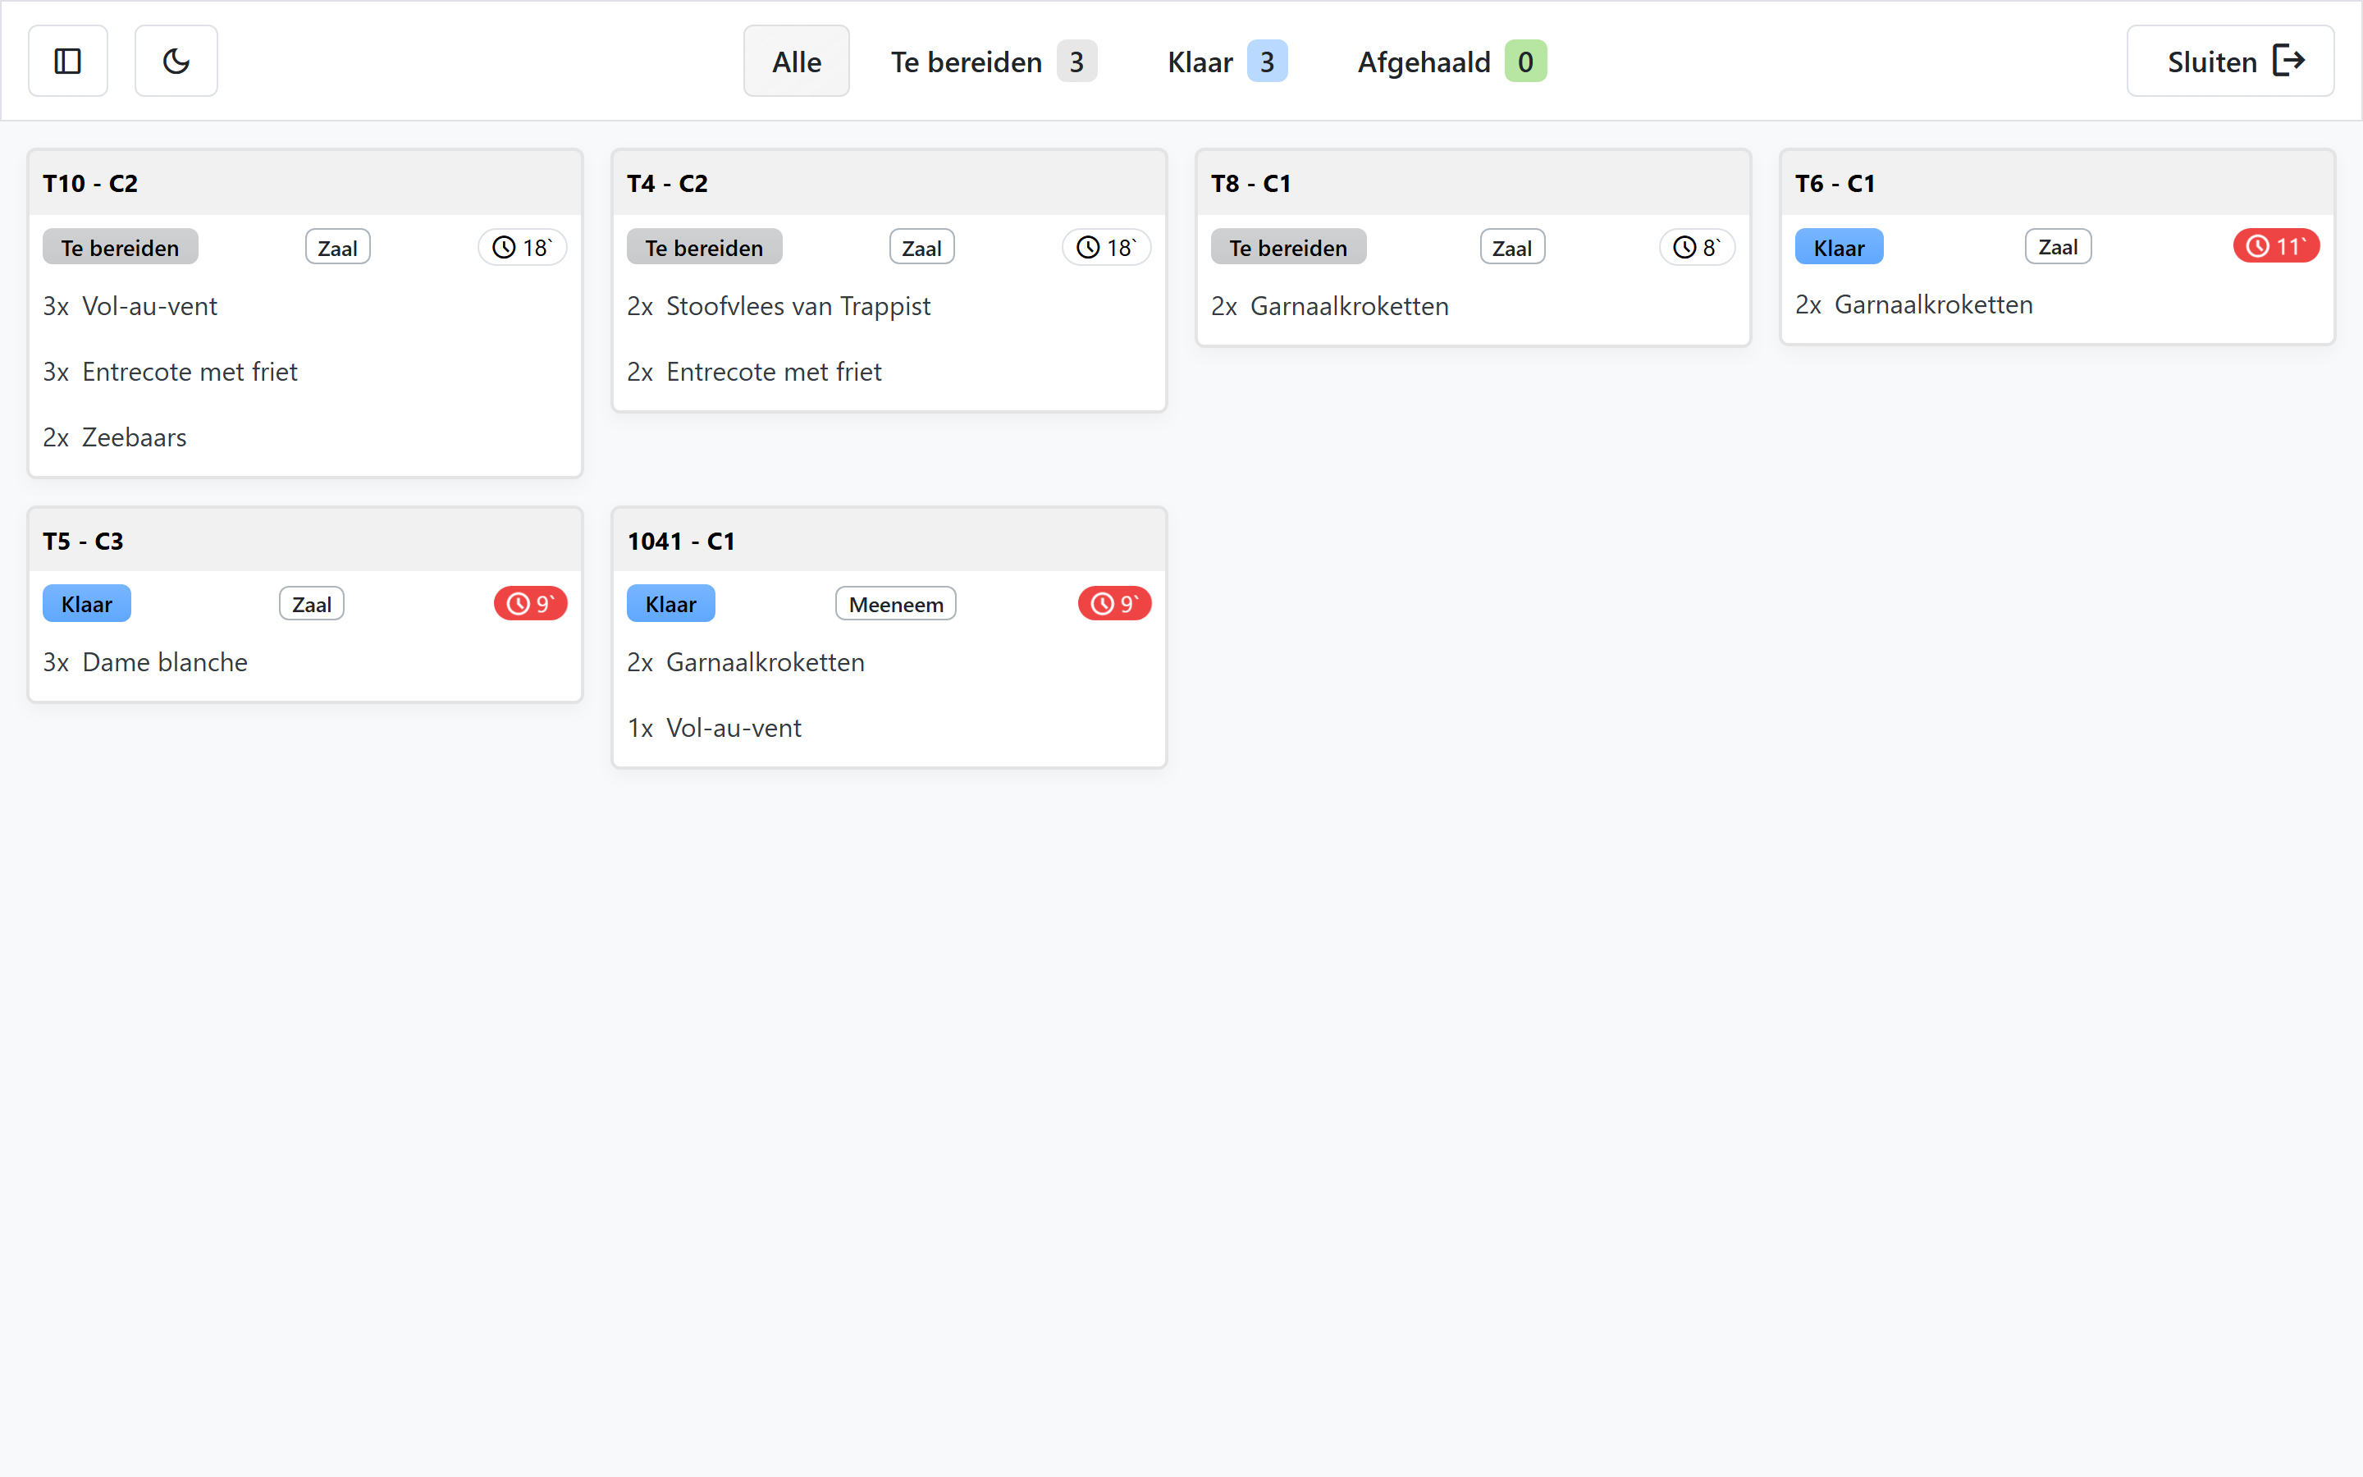The width and height of the screenshot is (2363, 1477).
Task: Click the 18-minute timer on T4 - C2
Action: [1106, 247]
